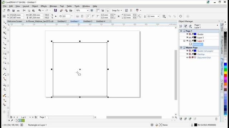The image size is (229, 128).
Task: Toggle Edit across layers in Object Manager
Action: coord(185,26)
